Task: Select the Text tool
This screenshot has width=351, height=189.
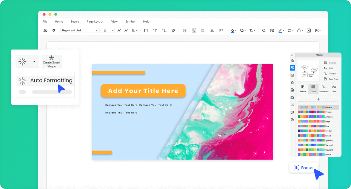Action: click(155, 31)
